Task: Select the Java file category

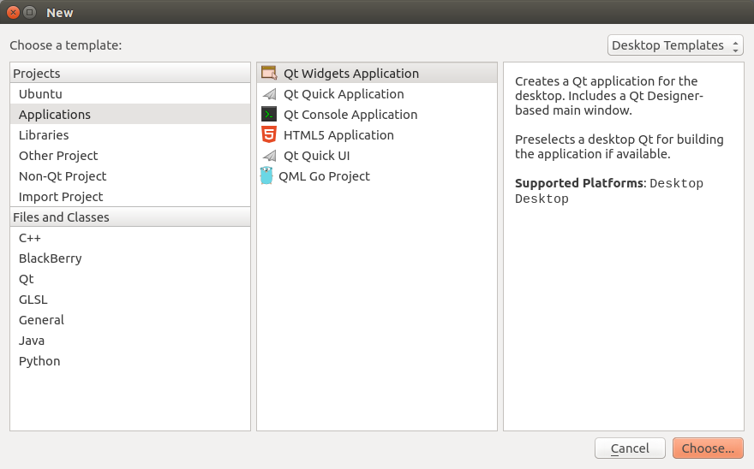Action: pyautogui.click(x=32, y=341)
